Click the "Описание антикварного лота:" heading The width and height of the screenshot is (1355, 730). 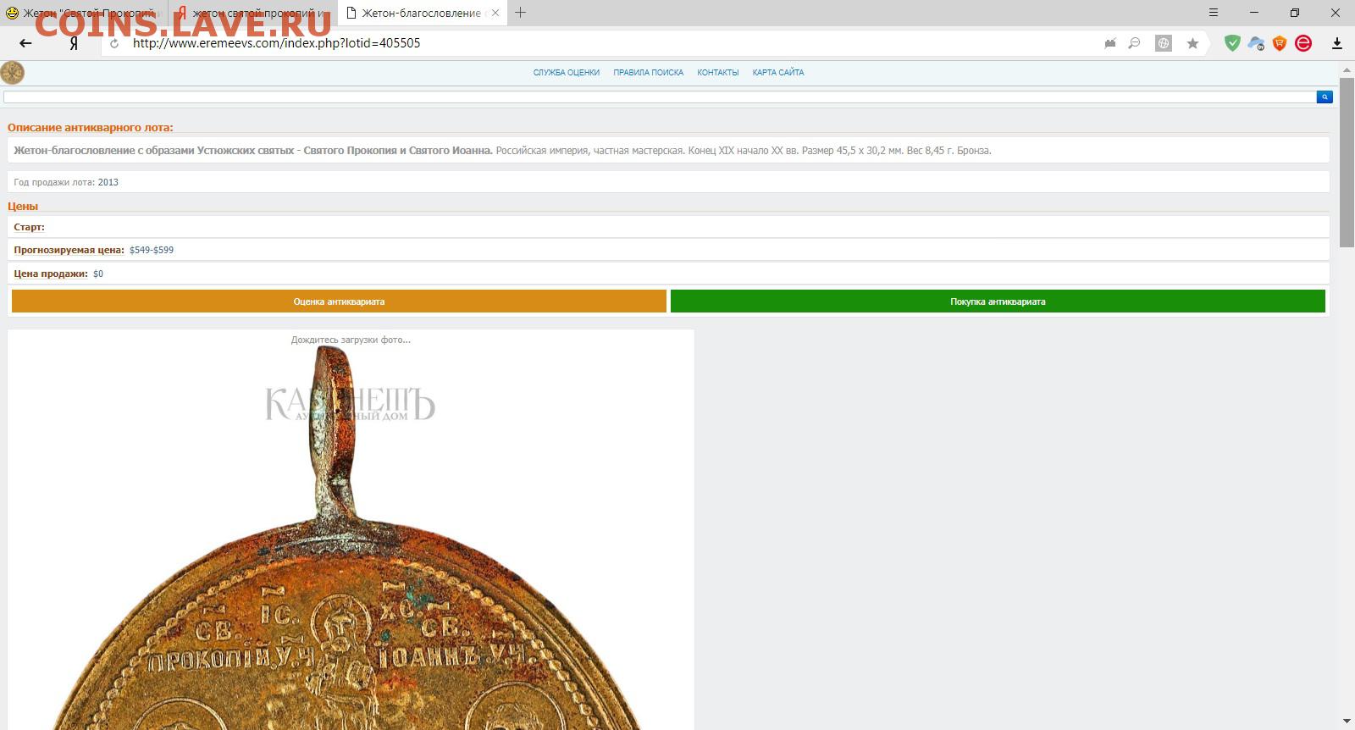coord(90,128)
